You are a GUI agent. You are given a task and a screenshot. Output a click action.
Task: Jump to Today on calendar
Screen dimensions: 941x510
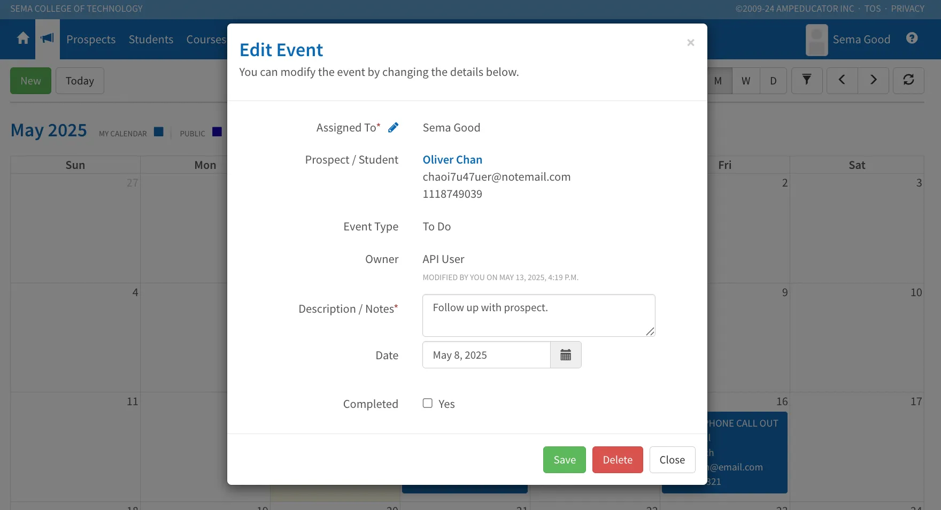click(x=80, y=81)
